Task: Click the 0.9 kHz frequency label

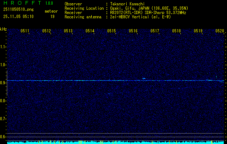Action: click(3, 83)
